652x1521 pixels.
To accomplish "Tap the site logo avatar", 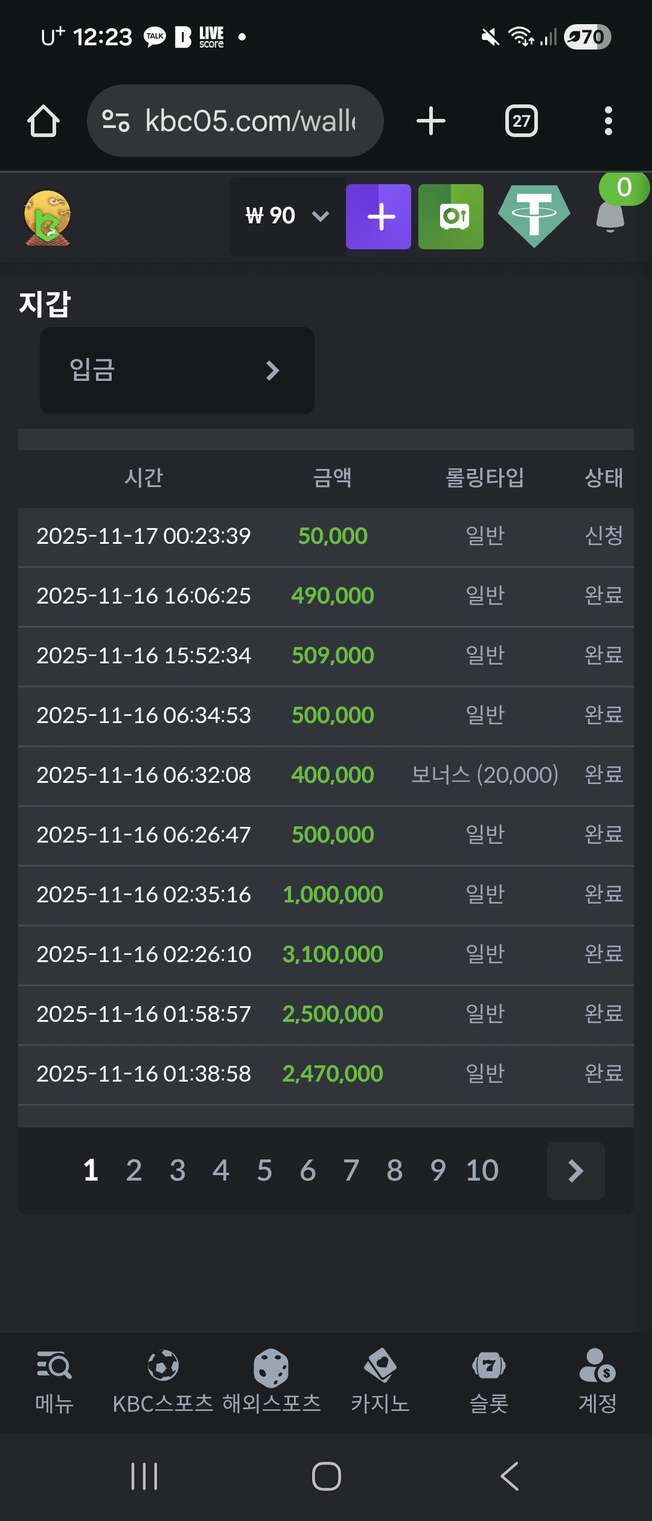I will pos(47,217).
